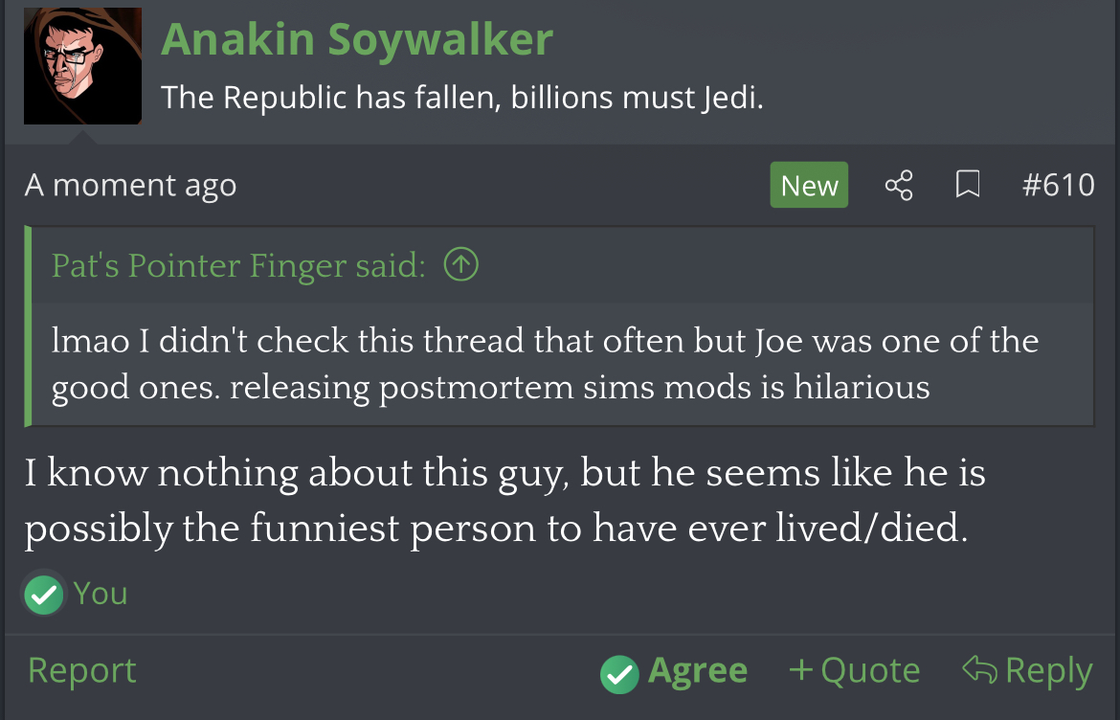
Task: Click the share icon on post #610
Action: pos(899,186)
